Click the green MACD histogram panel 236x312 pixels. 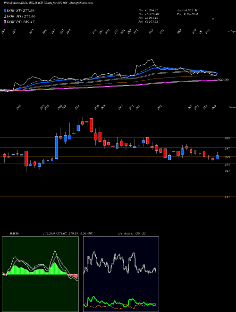[x=40, y=274]
